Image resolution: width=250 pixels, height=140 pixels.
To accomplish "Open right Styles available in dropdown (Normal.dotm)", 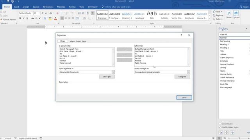I will (188, 72).
